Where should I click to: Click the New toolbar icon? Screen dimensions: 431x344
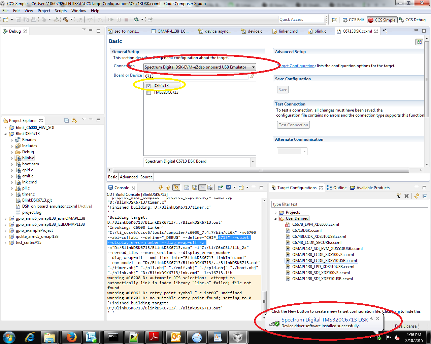[5, 20]
